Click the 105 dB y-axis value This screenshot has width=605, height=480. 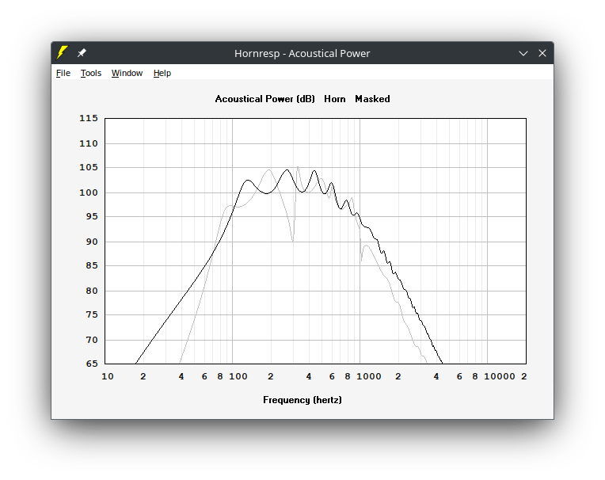tap(89, 167)
